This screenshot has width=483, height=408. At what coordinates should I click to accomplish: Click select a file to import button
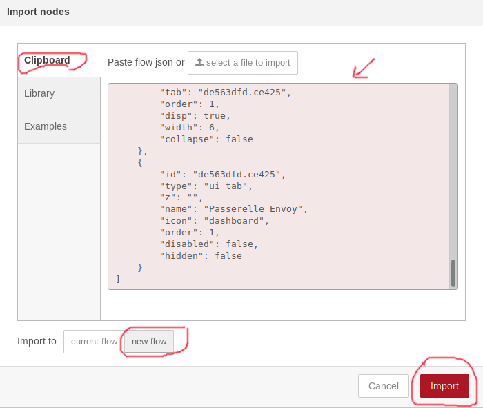coord(243,63)
